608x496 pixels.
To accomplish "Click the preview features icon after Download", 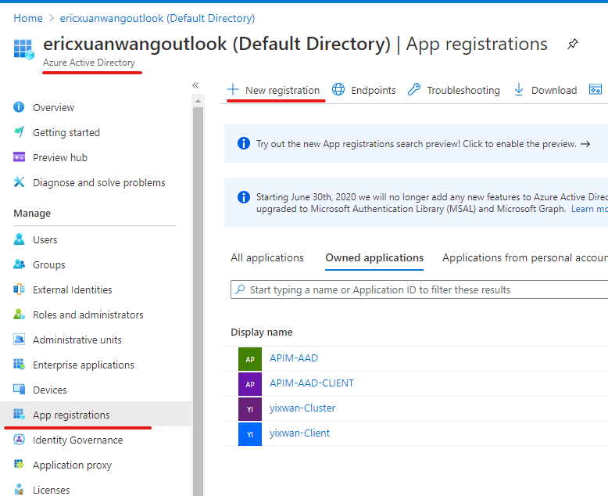I will click(x=595, y=89).
